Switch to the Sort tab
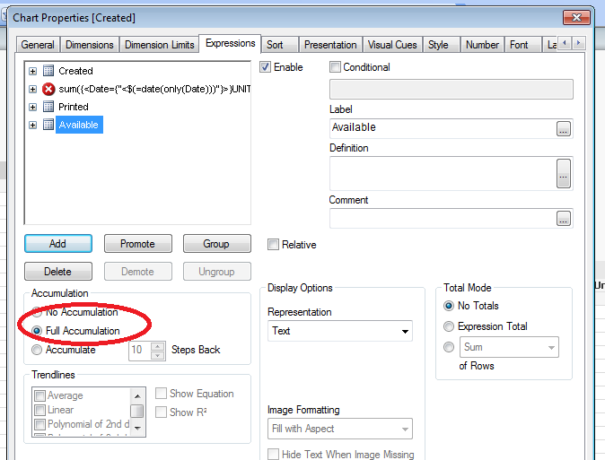Screen dimensions: 605x460 tap(279, 45)
